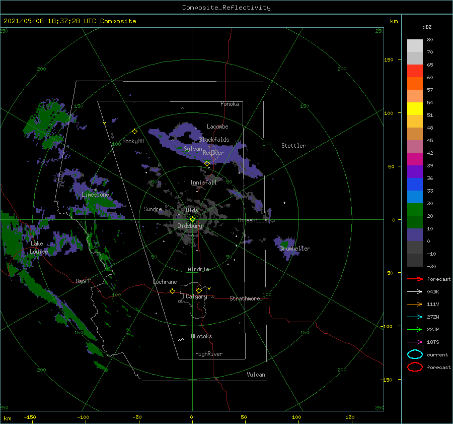
Task: Pick the blue swatch between 36 and 33 dBZ
Action: (415, 185)
